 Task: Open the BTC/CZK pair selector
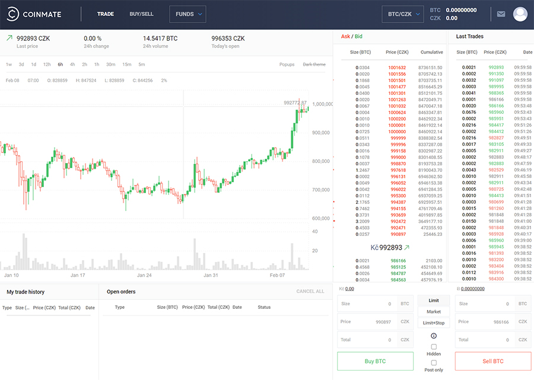402,14
